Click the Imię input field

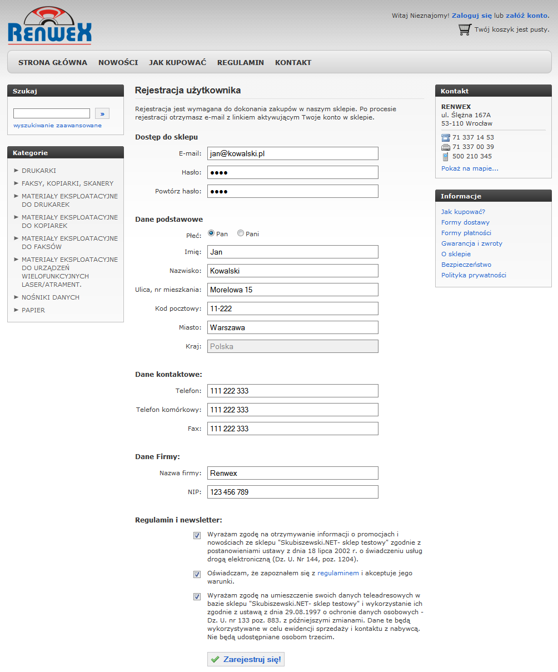tap(293, 252)
